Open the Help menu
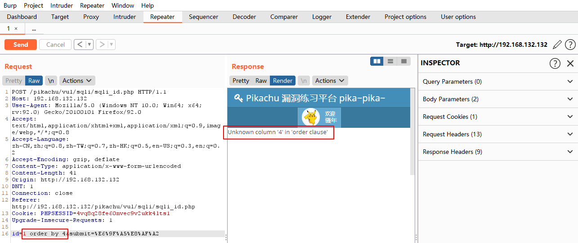Image resolution: width=578 pixels, height=243 pixels. 148,5
